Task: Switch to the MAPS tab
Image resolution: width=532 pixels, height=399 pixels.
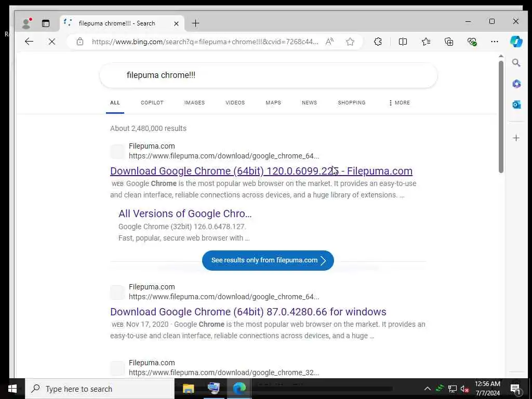Action: click(273, 102)
